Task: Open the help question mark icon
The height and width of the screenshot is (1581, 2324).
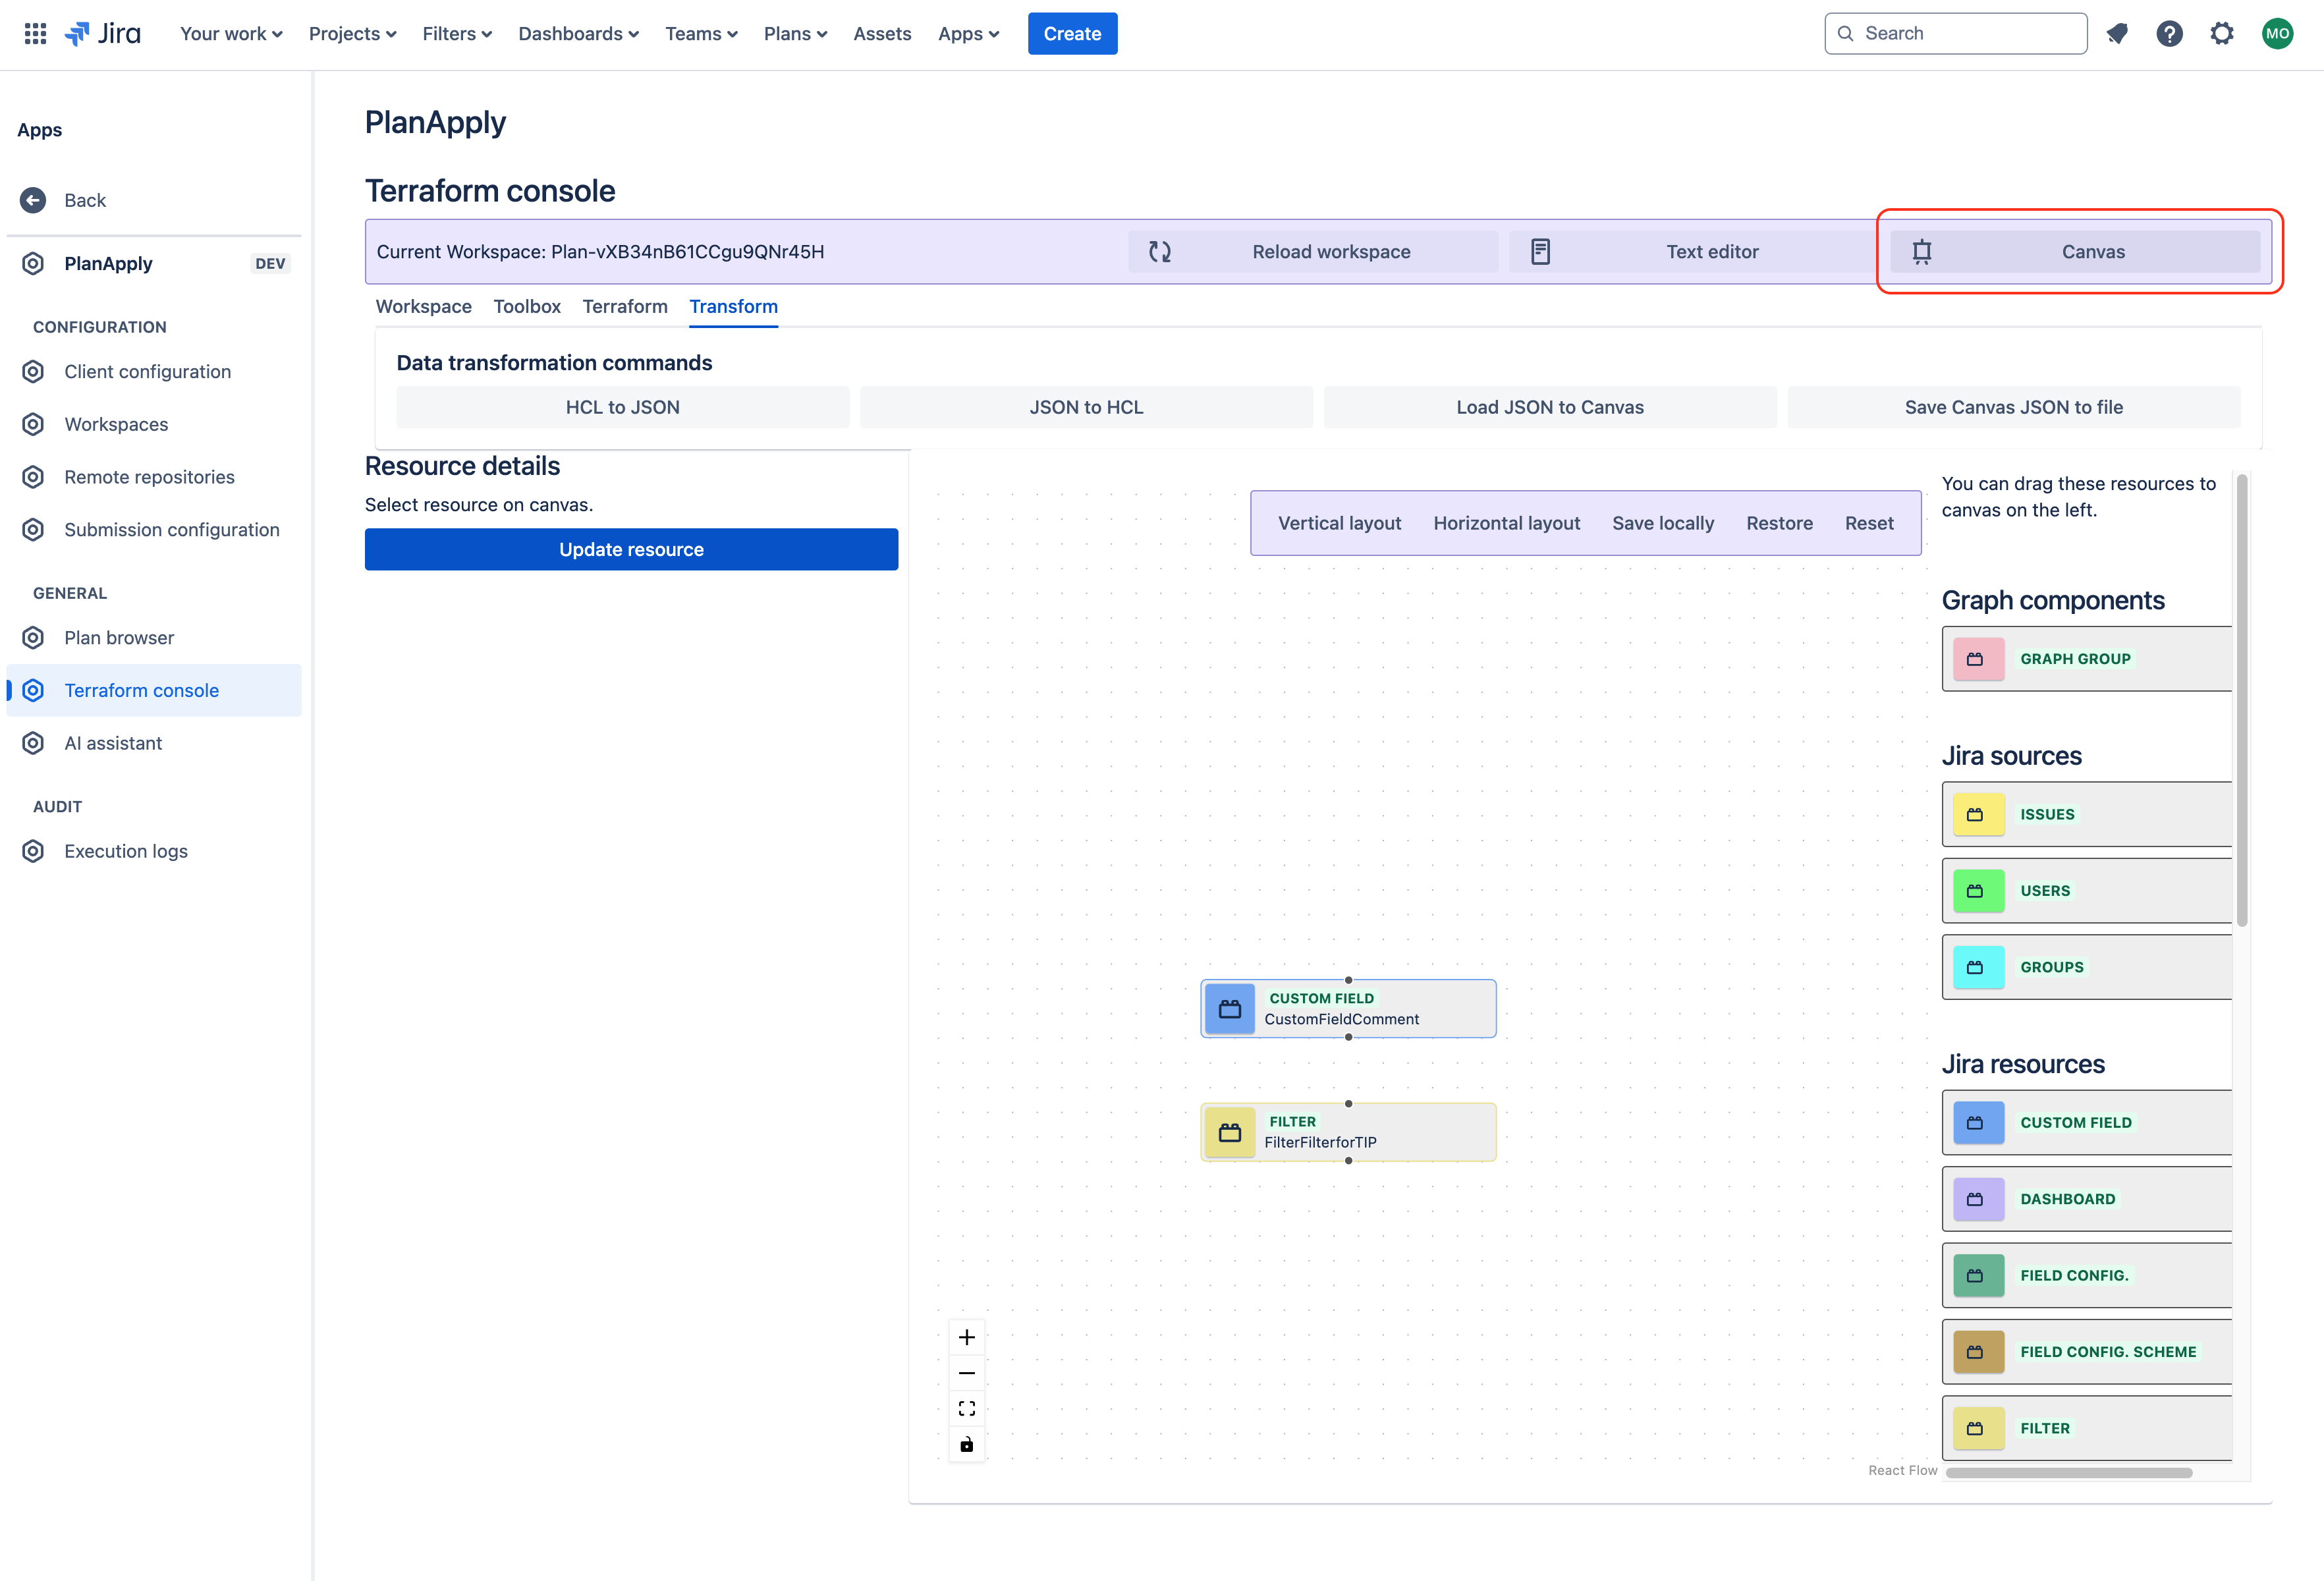Action: click(2169, 33)
